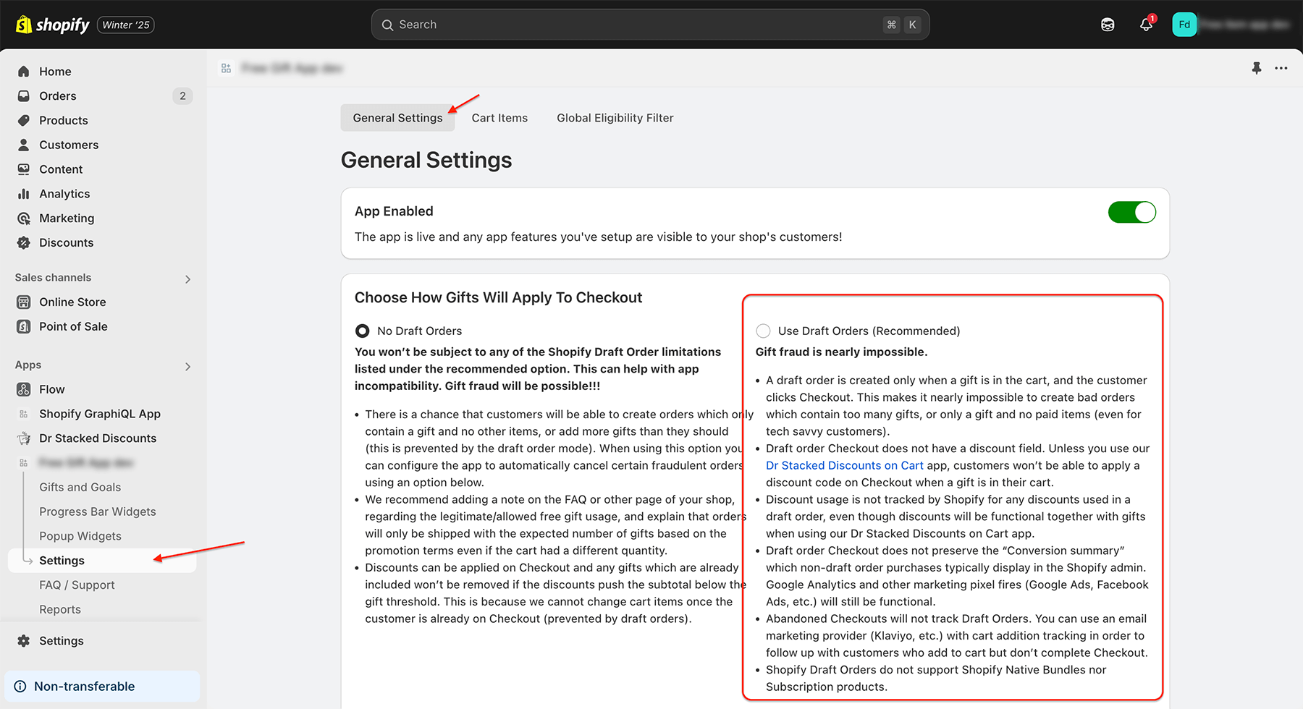Click the Flow app icon
1303x709 pixels.
(x=24, y=389)
